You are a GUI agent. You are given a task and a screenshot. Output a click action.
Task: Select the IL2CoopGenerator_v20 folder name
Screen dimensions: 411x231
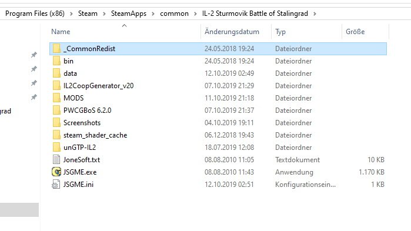99,86
